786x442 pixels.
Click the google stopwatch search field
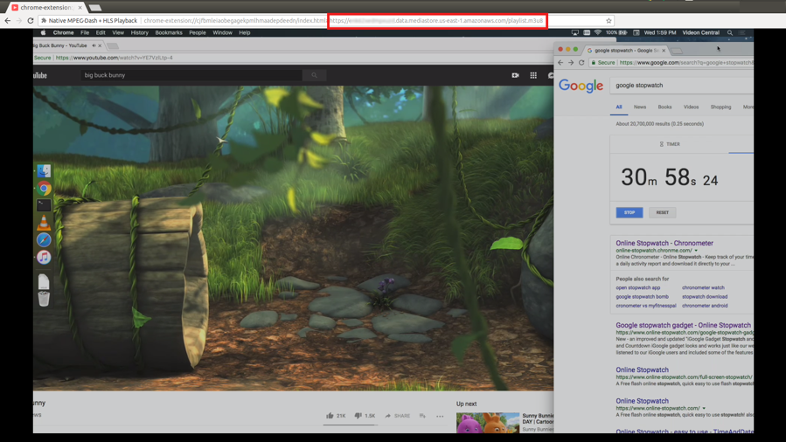(x=682, y=86)
